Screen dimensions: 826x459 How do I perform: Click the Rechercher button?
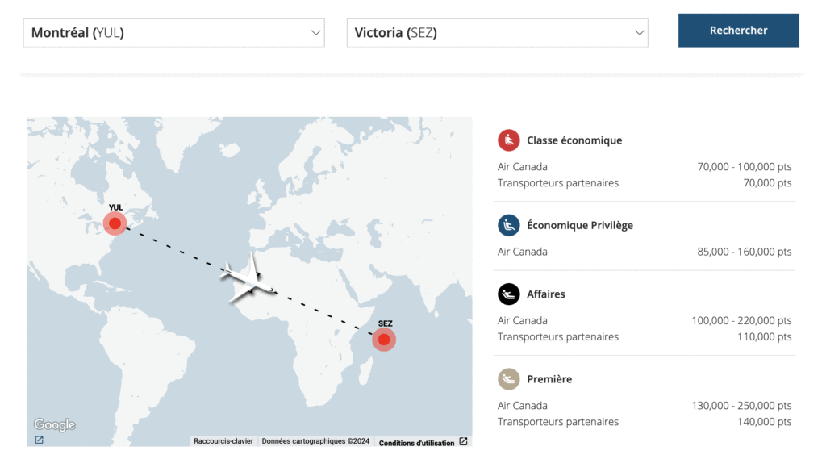click(738, 31)
